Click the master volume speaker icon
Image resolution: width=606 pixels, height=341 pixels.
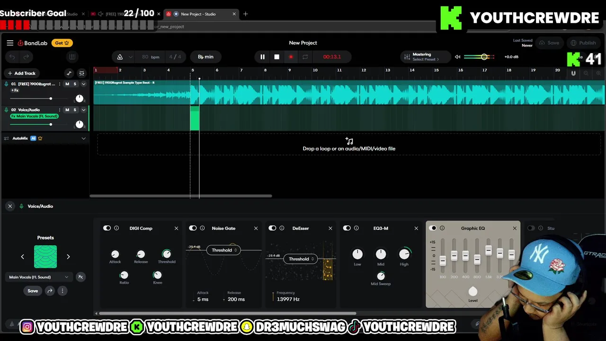457,57
